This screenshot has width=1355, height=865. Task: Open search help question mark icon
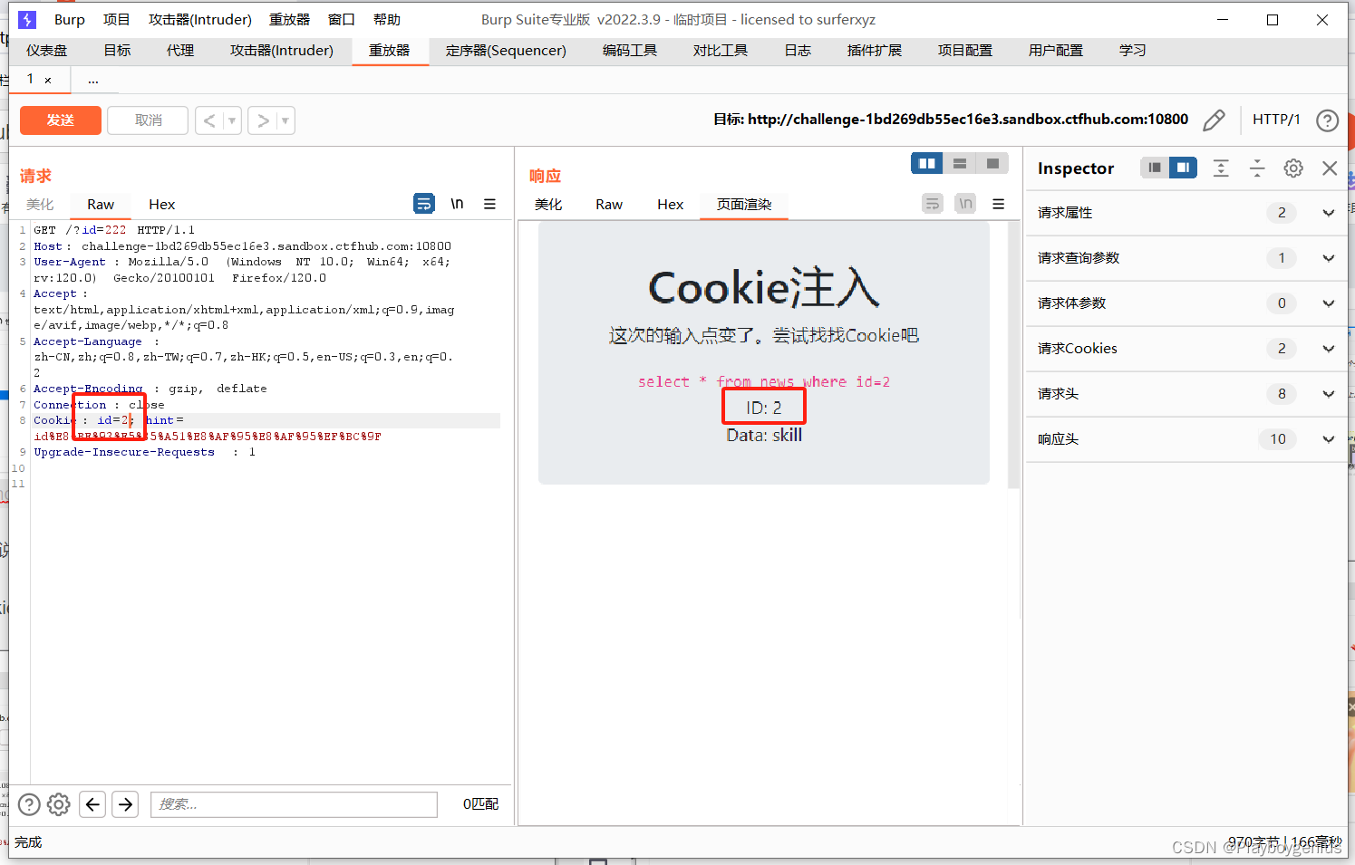tap(29, 804)
